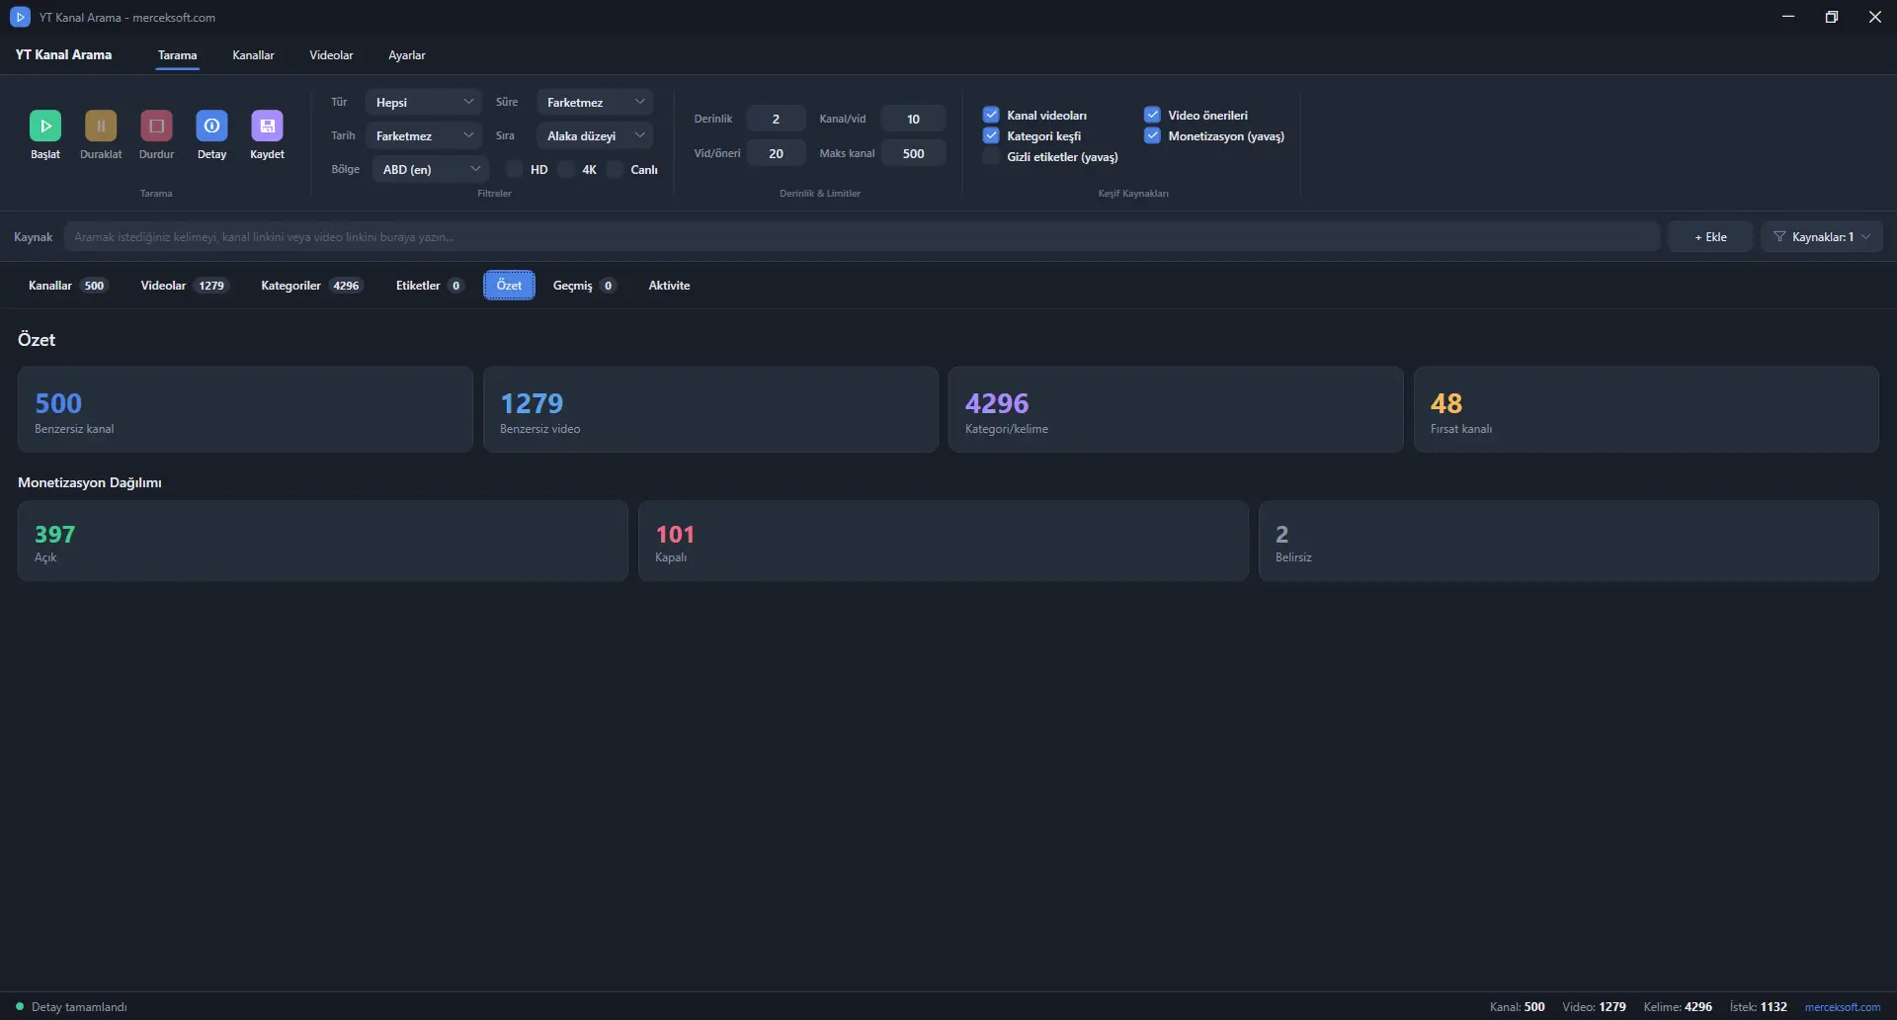Stop scanning with the red Durdur icon
1897x1020 pixels.
pyautogui.click(x=156, y=126)
